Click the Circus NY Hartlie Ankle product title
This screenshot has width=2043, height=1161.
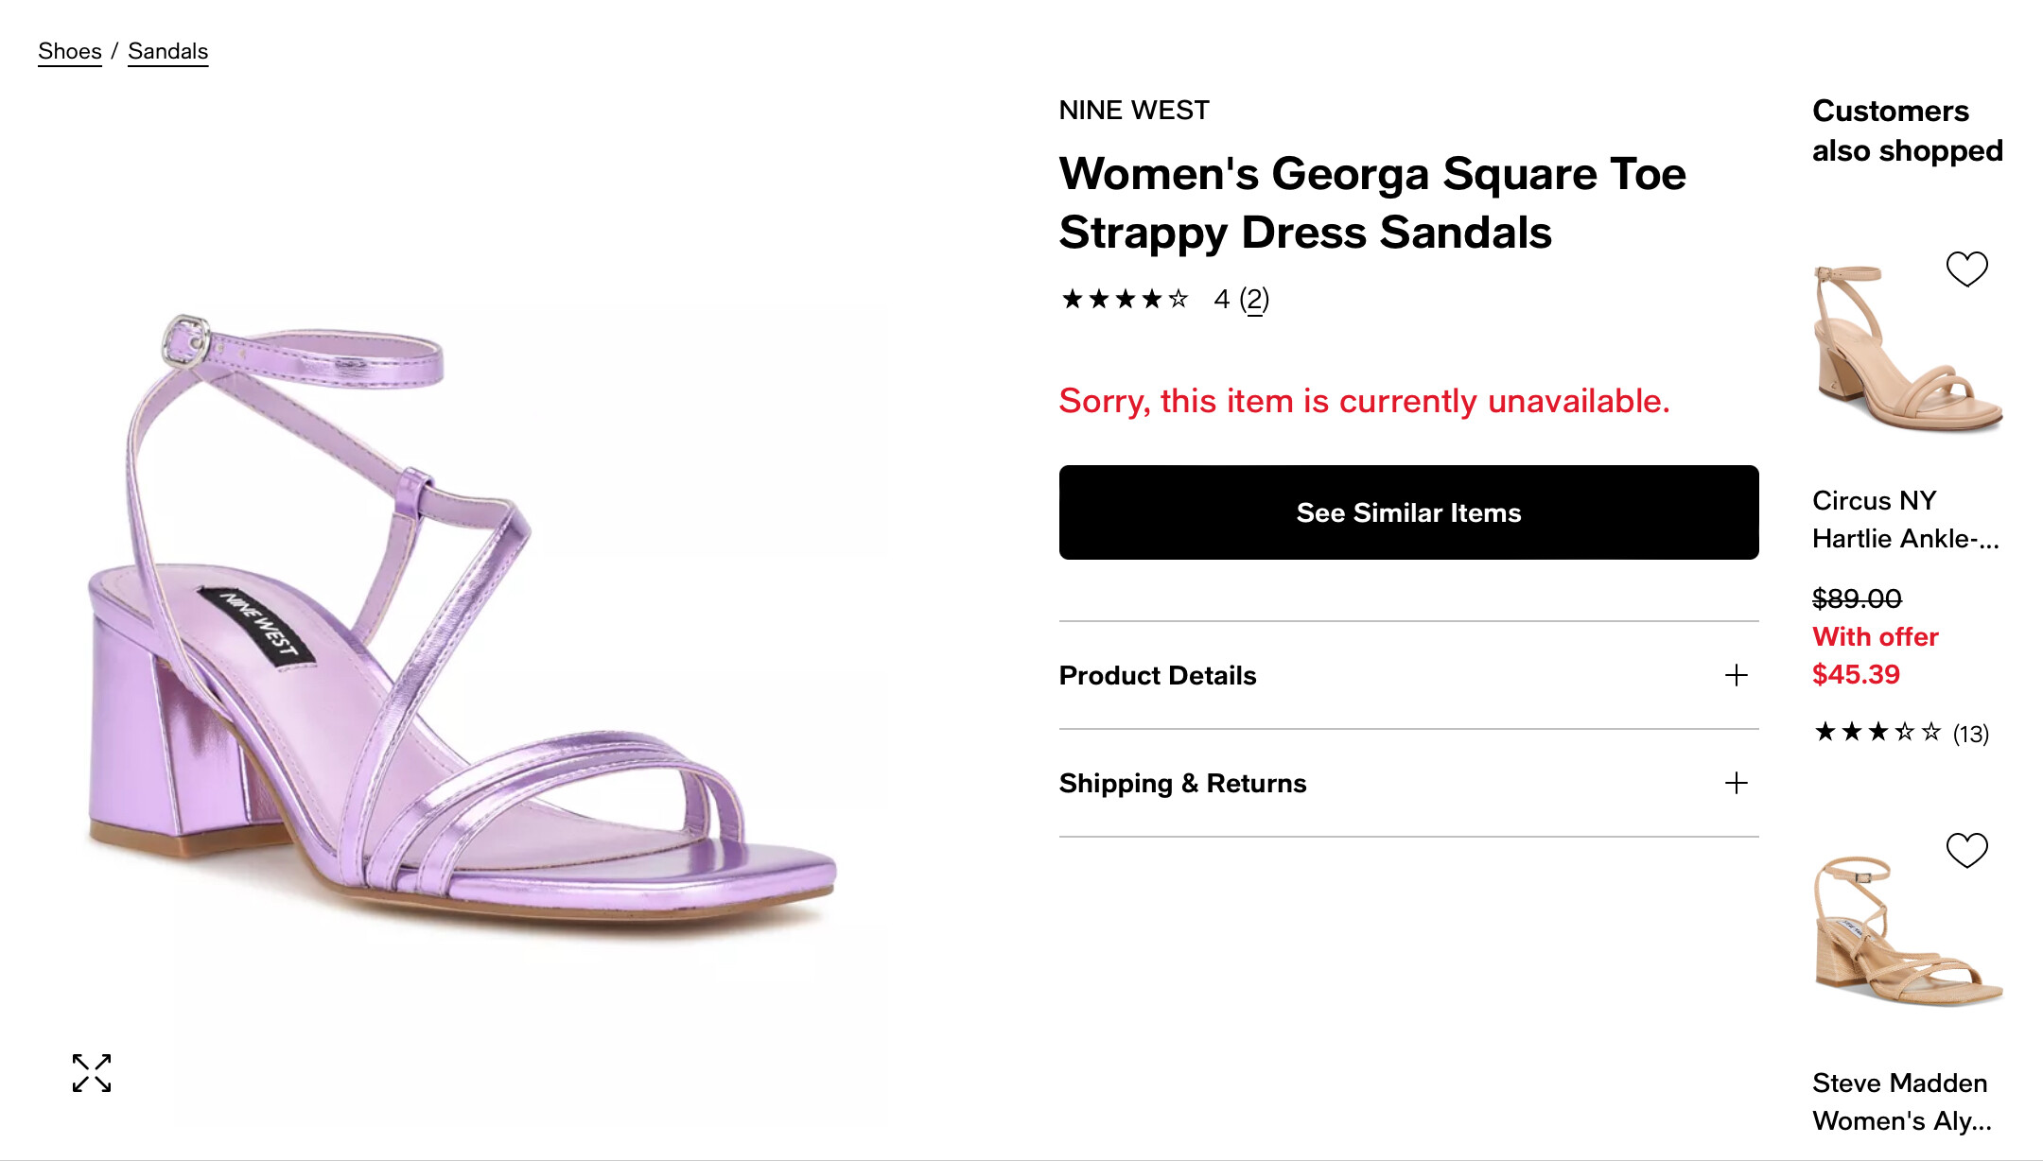1905,519
